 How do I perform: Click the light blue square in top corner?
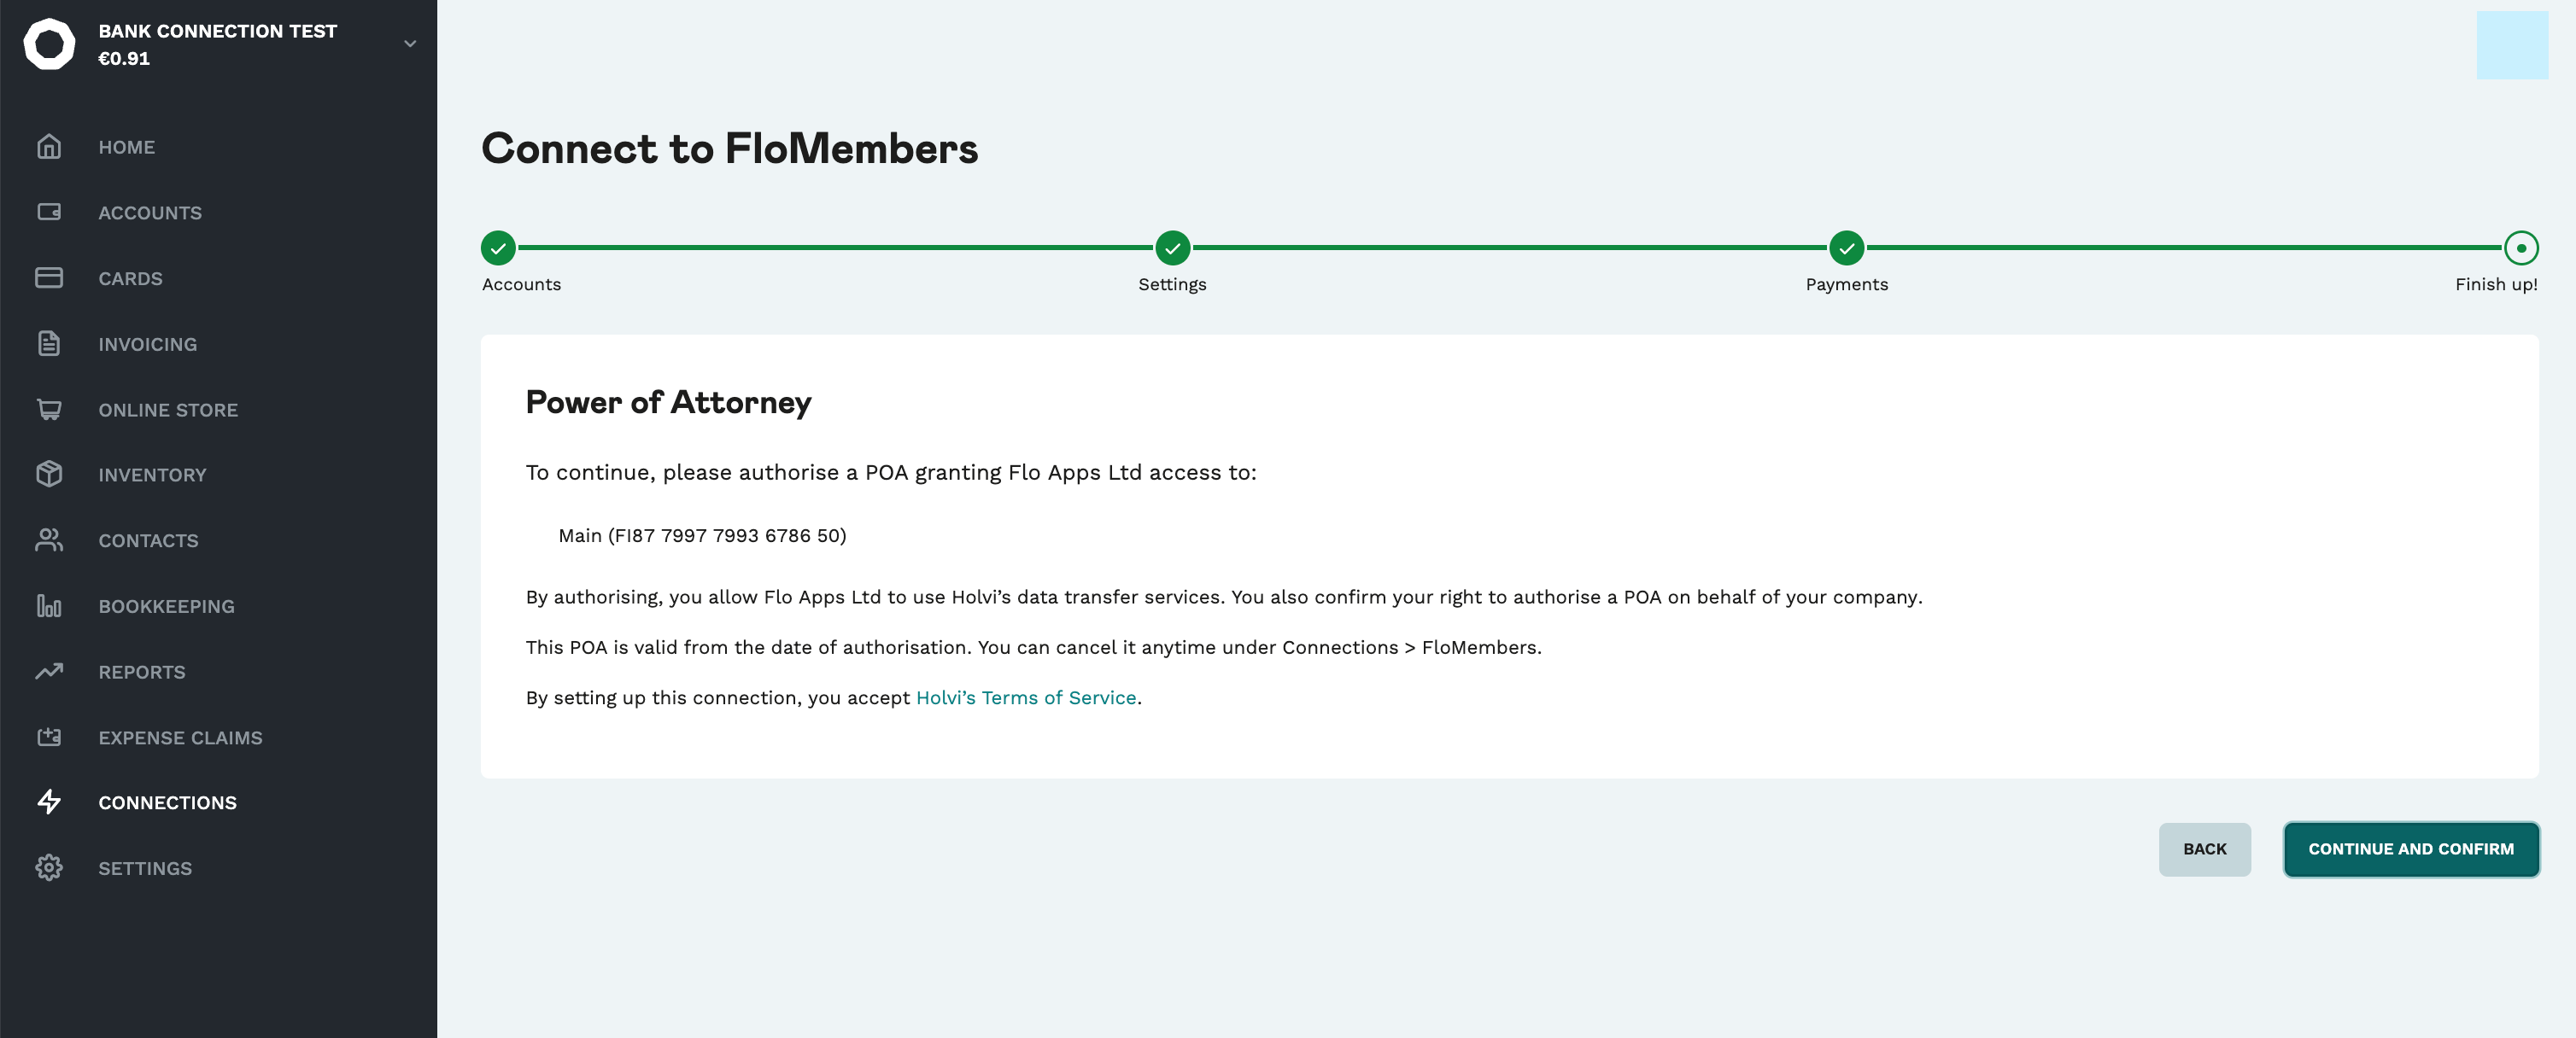click(x=2512, y=45)
